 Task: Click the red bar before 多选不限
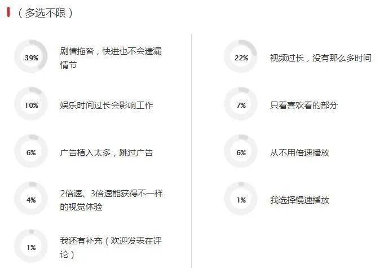8,12
